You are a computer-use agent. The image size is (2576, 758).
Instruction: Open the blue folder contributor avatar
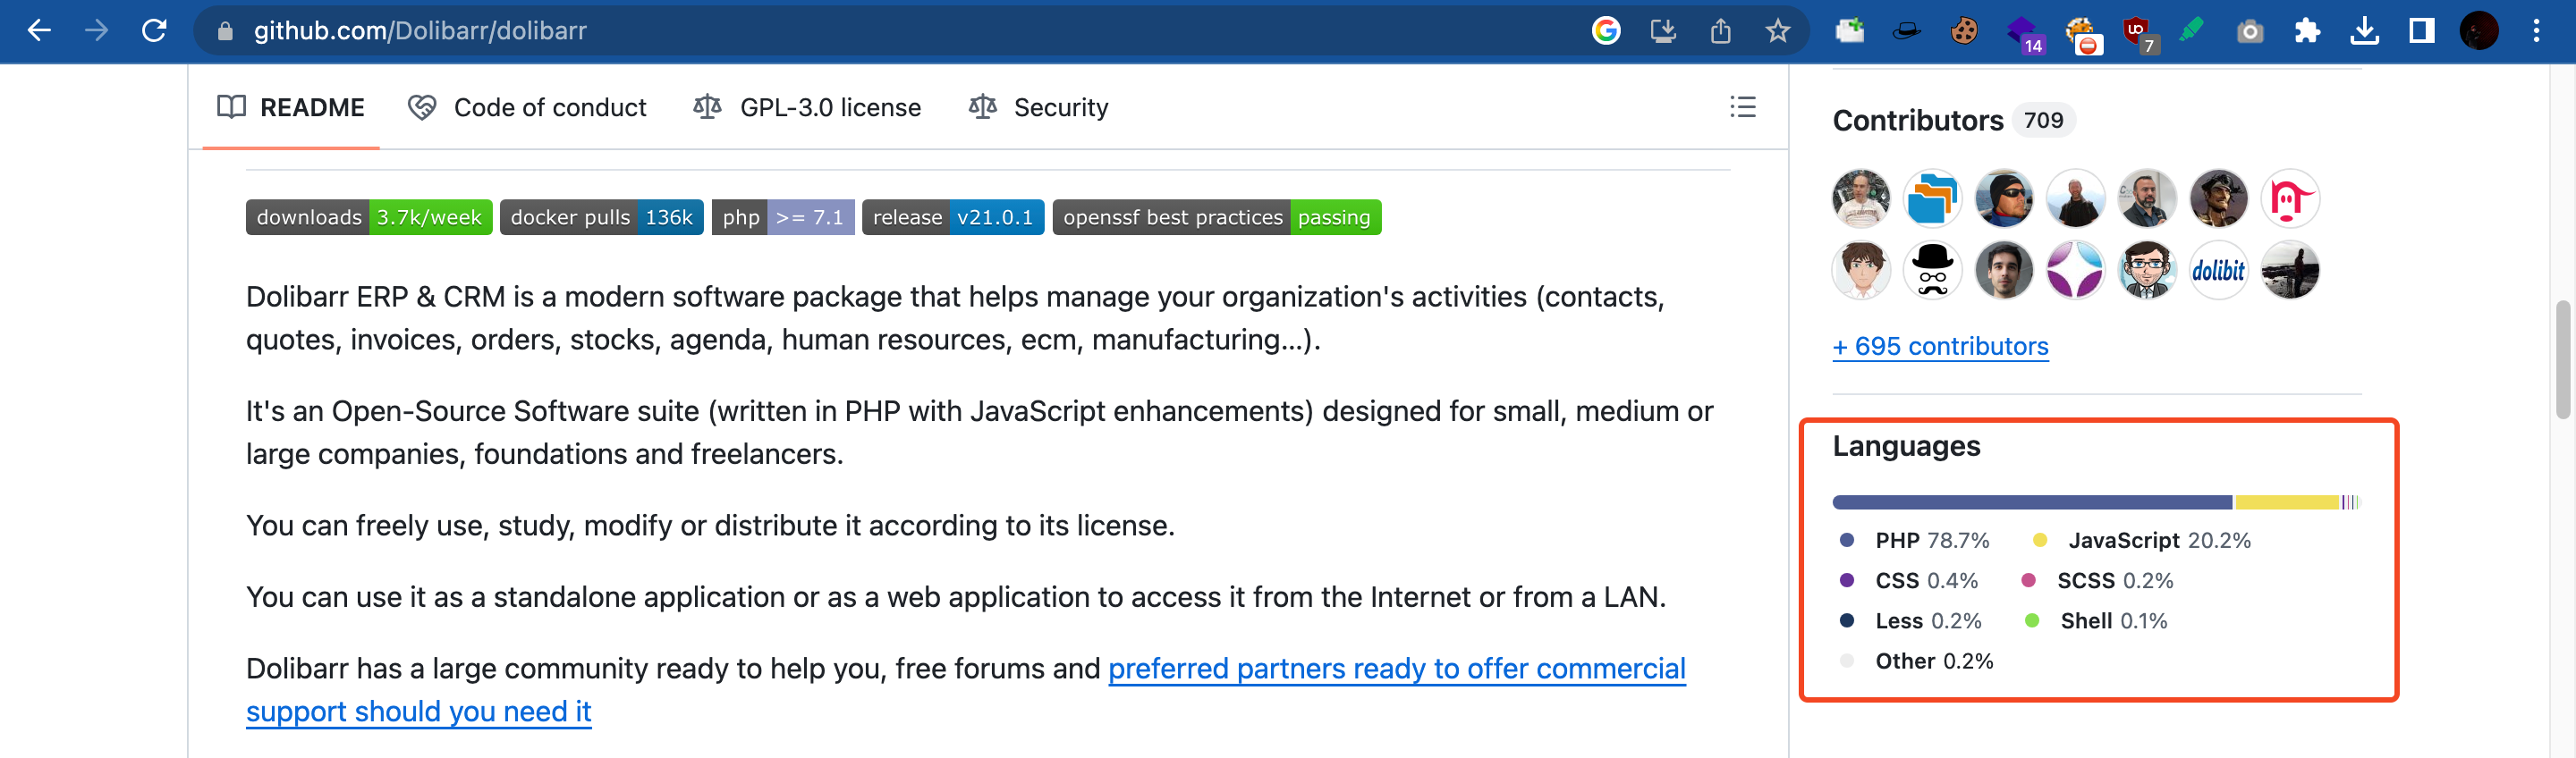[x=1932, y=198]
